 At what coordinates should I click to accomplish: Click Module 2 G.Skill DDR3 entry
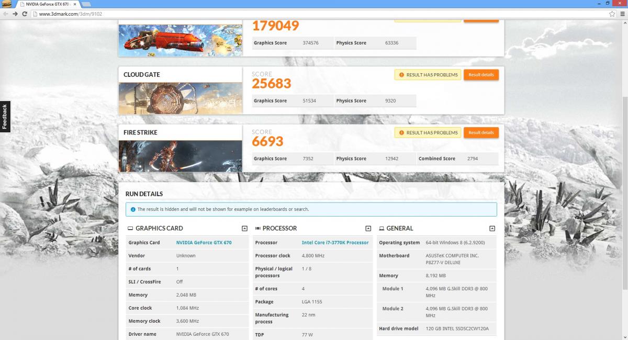pos(457,312)
